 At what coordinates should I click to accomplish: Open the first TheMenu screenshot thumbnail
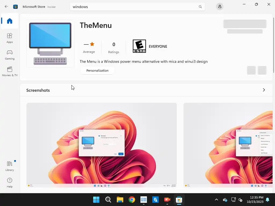[102, 145]
